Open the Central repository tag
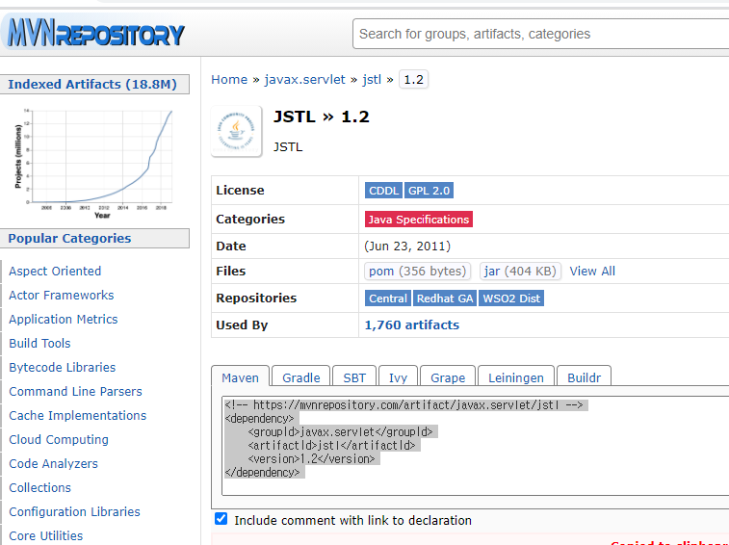The height and width of the screenshot is (545, 729). click(x=388, y=298)
